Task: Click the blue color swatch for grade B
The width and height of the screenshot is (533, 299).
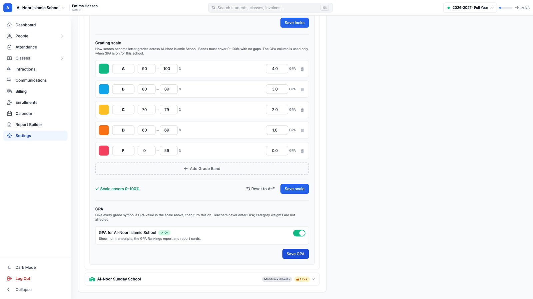Action: click(104, 89)
